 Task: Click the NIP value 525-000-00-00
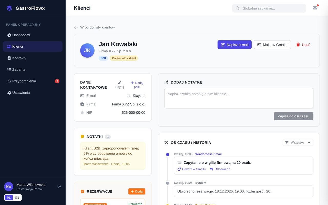click(x=134, y=112)
